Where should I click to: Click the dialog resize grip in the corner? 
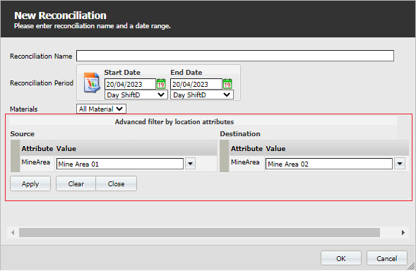[411, 266]
